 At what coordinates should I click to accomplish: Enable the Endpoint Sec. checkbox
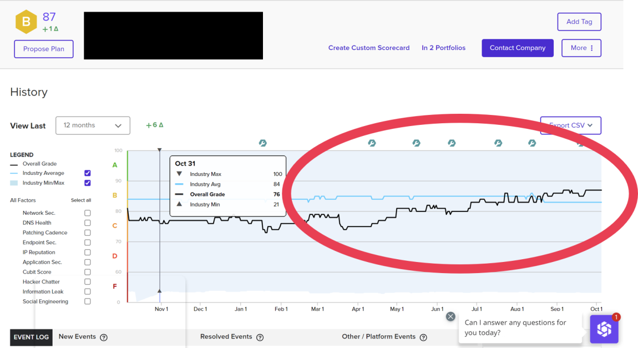(88, 243)
